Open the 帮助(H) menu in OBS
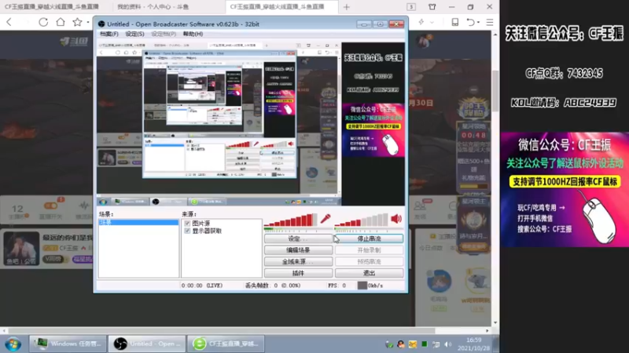This screenshot has width=629, height=353. tap(193, 34)
